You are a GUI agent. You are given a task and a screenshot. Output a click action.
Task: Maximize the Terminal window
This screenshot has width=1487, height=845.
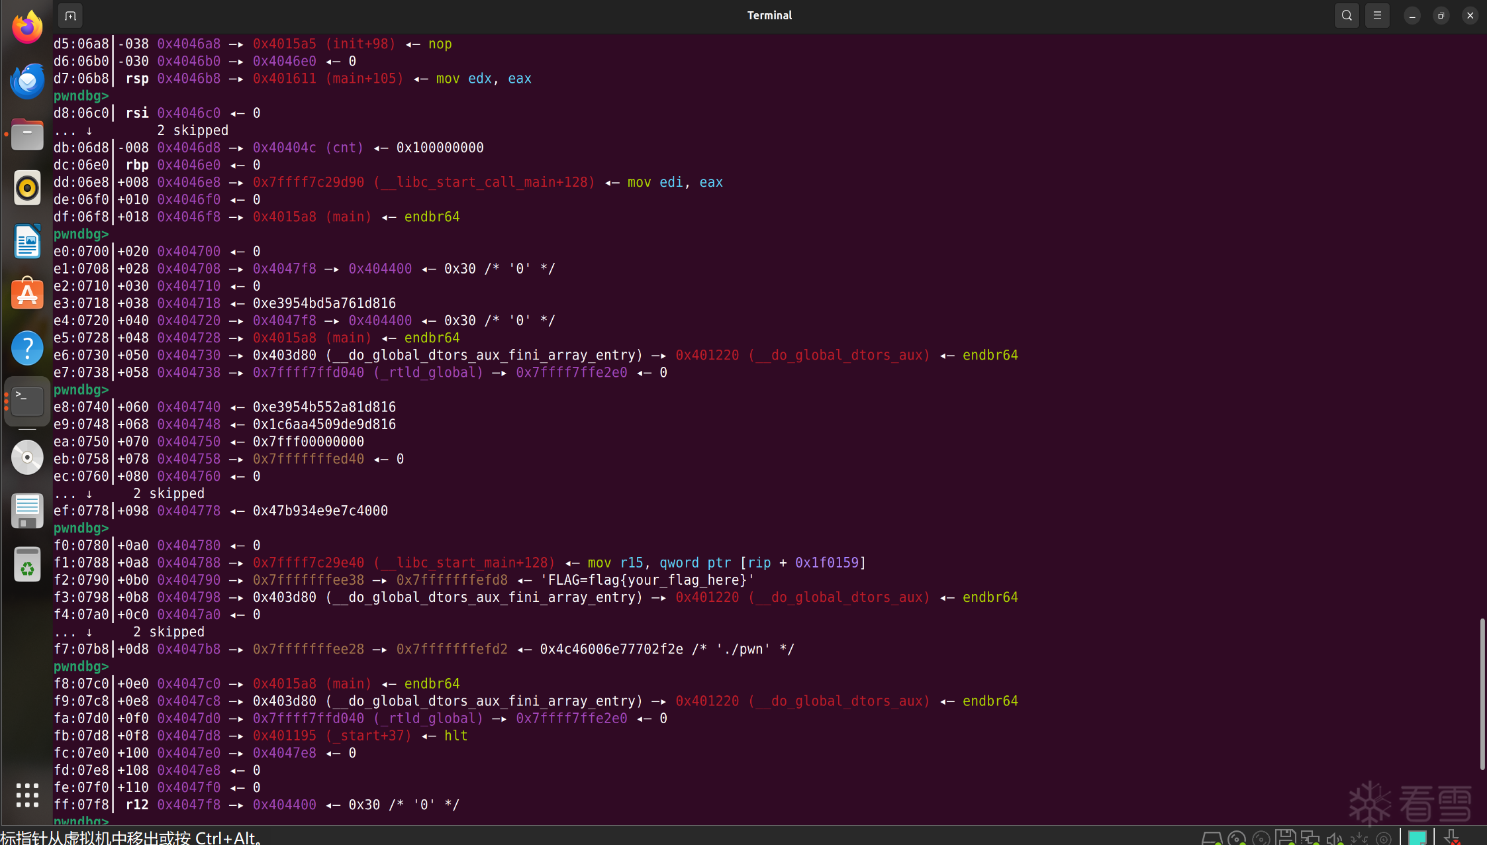point(1441,15)
